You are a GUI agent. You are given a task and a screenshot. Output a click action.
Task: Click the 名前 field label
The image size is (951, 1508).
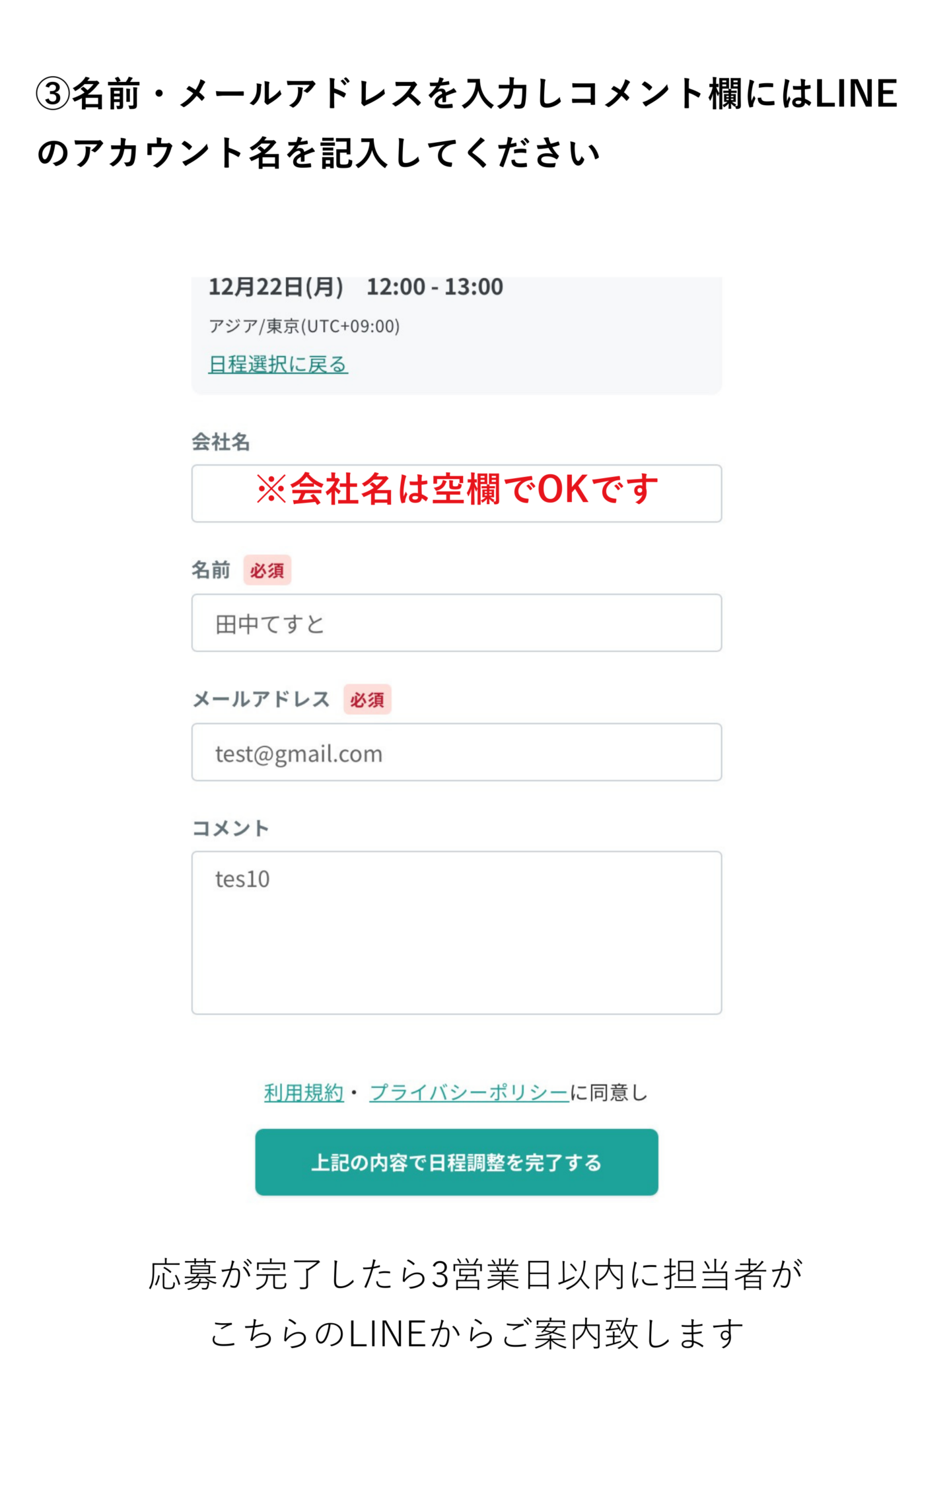coord(211,569)
